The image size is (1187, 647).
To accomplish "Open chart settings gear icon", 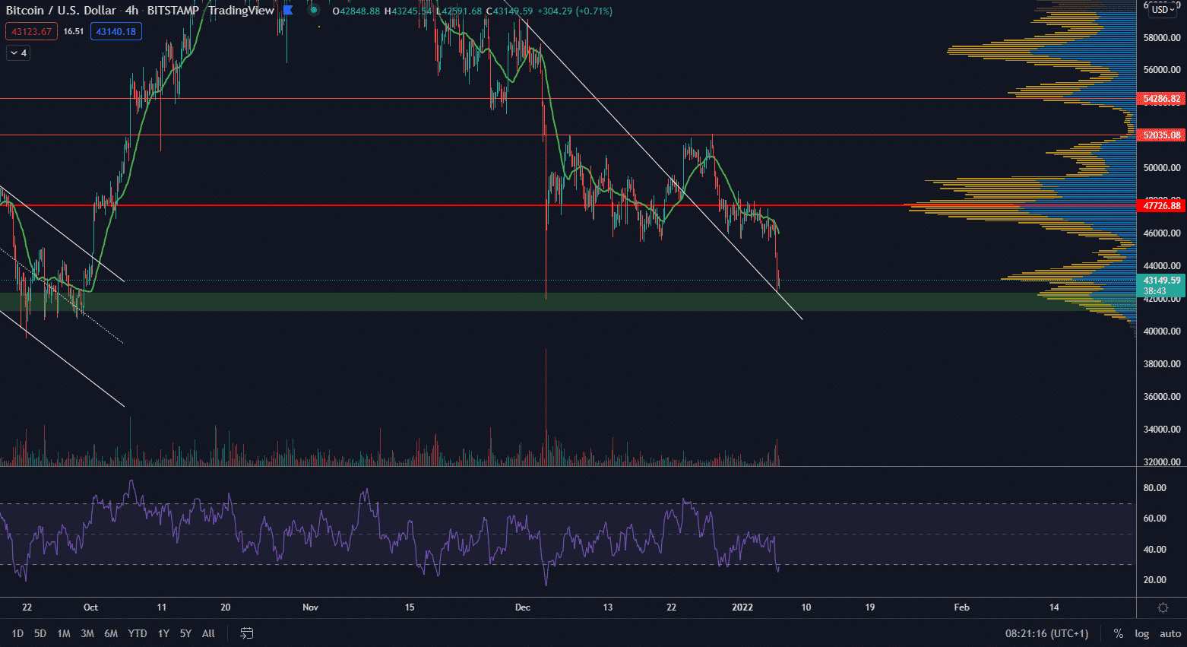I will coord(1162,607).
